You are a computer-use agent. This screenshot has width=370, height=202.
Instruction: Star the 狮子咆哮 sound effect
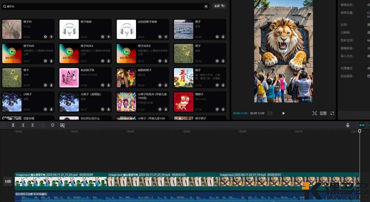tap(103, 37)
